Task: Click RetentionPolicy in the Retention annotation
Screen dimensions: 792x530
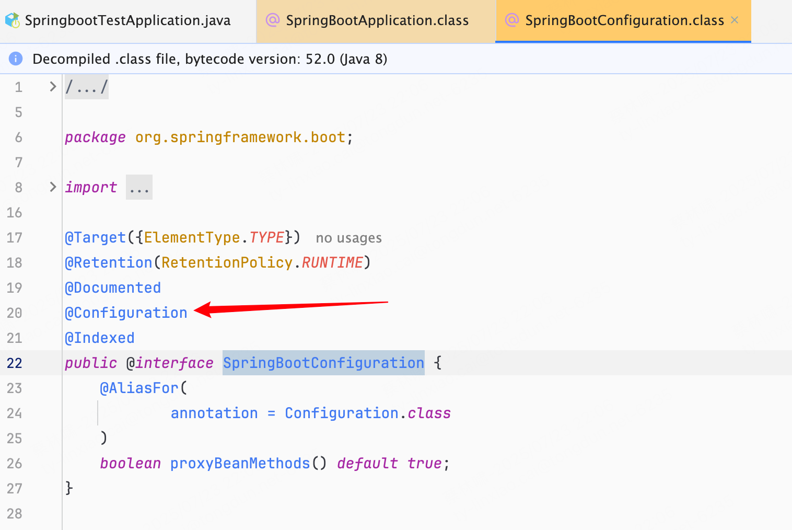Action: pyautogui.click(x=227, y=262)
